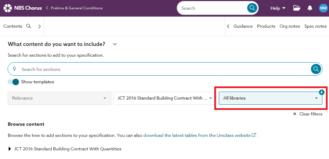
Task: Expand JCT 2016 Standard Building Contract tree
Action: point(9,149)
